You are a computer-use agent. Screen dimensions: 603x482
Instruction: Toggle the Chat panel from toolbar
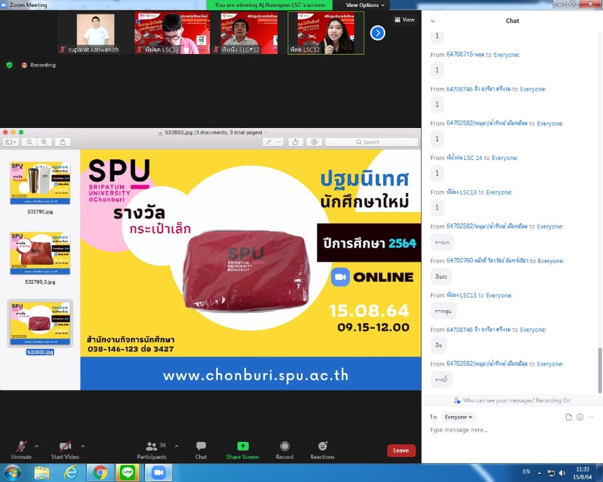(x=201, y=450)
